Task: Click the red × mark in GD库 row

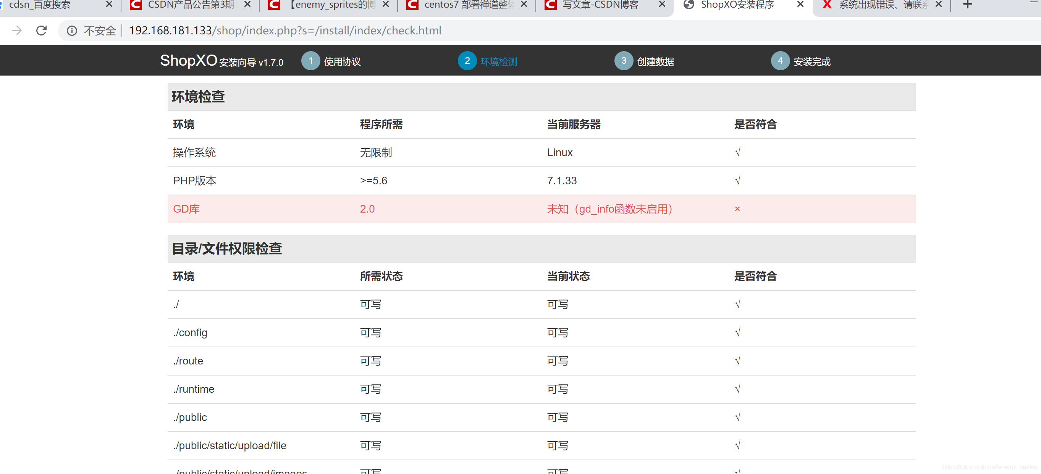Action: click(x=737, y=209)
